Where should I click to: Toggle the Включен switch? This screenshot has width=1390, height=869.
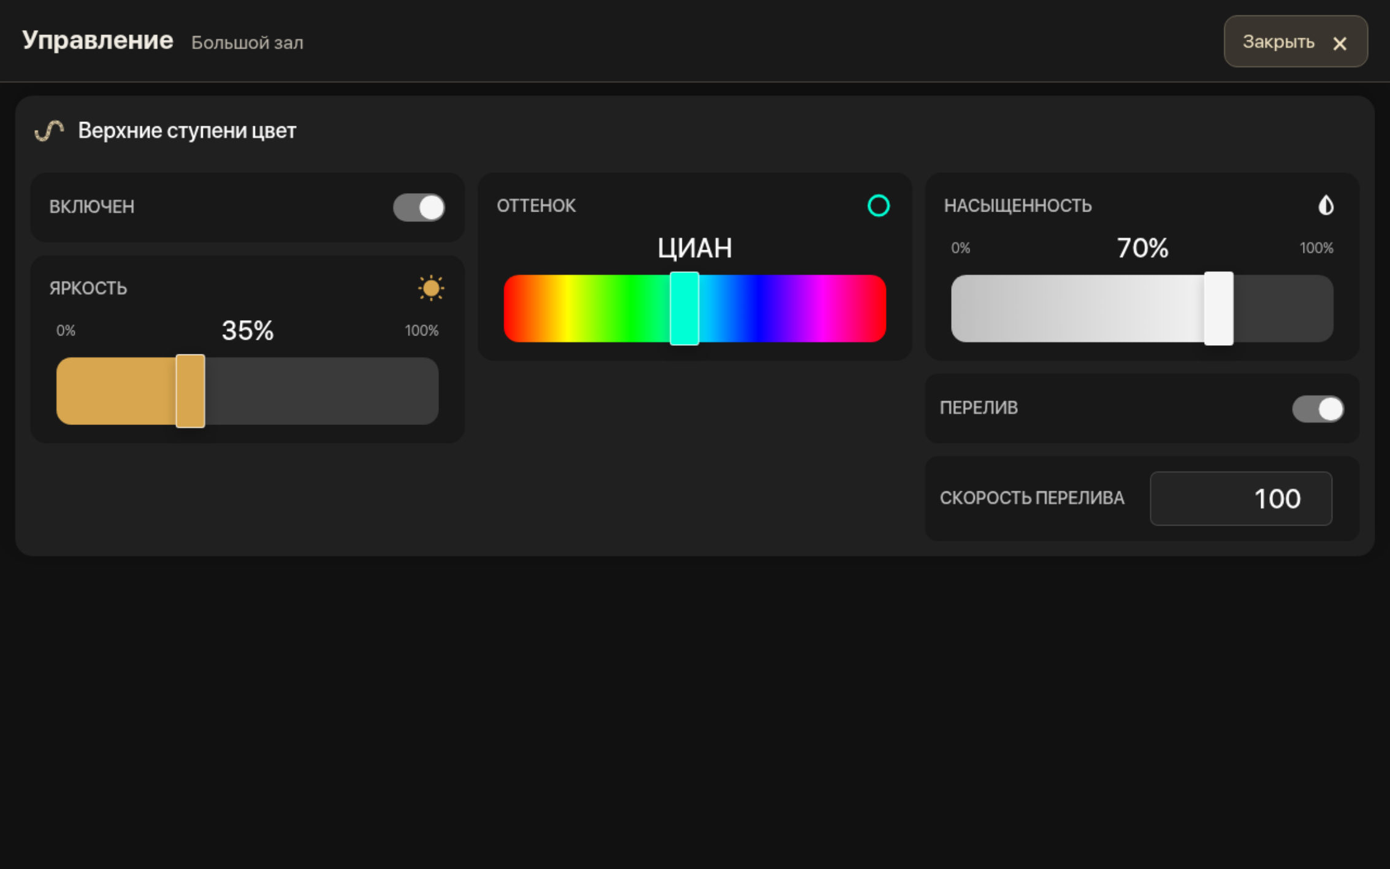419,207
